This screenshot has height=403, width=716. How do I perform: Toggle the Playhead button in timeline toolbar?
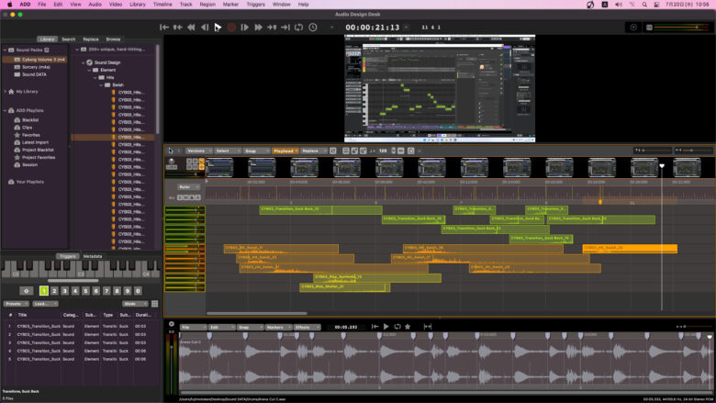[283, 151]
